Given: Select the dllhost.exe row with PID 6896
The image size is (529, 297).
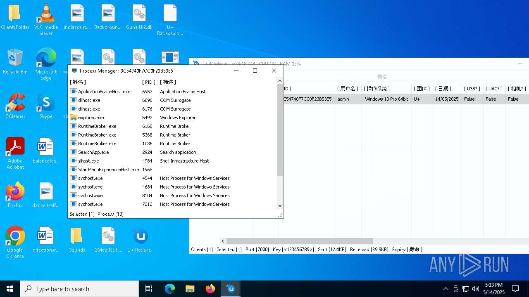Looking at the screenshot, I should point(172,100).
